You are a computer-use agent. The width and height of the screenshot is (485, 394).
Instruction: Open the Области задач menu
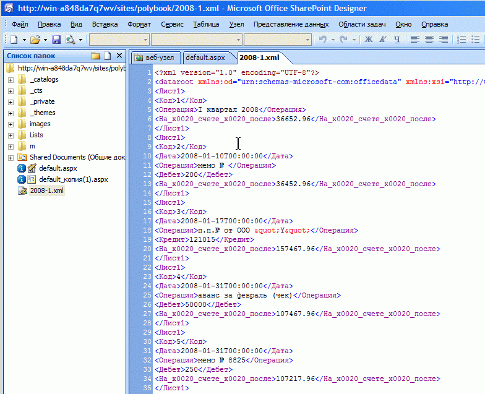(x=362, y=24)
